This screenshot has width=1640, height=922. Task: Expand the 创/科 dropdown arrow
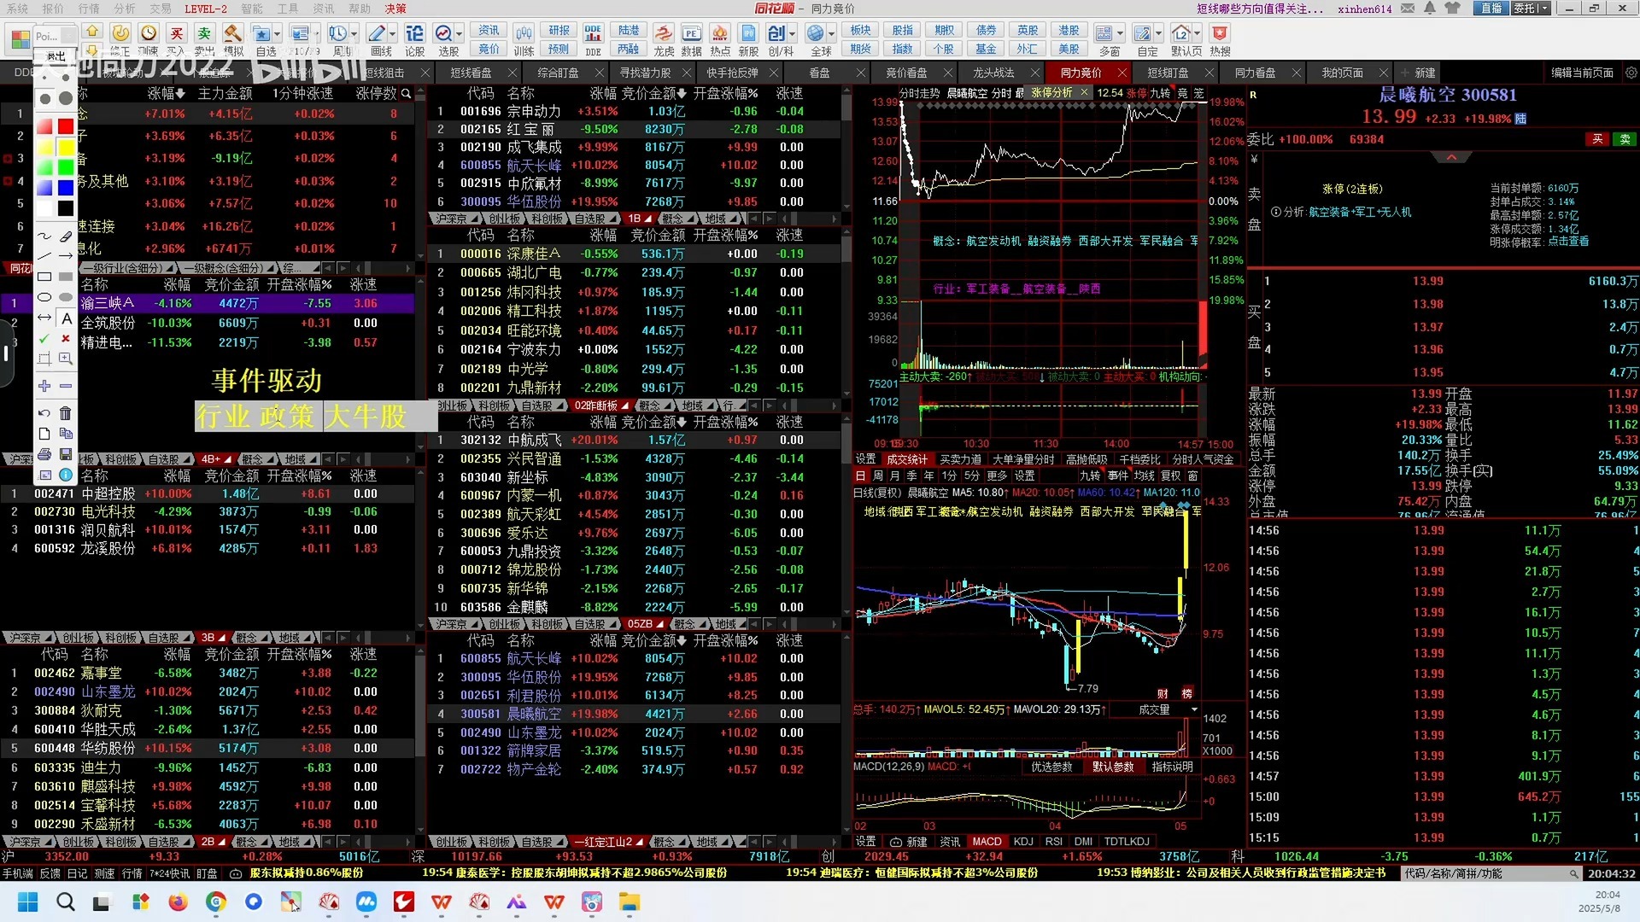pos(793,34)
